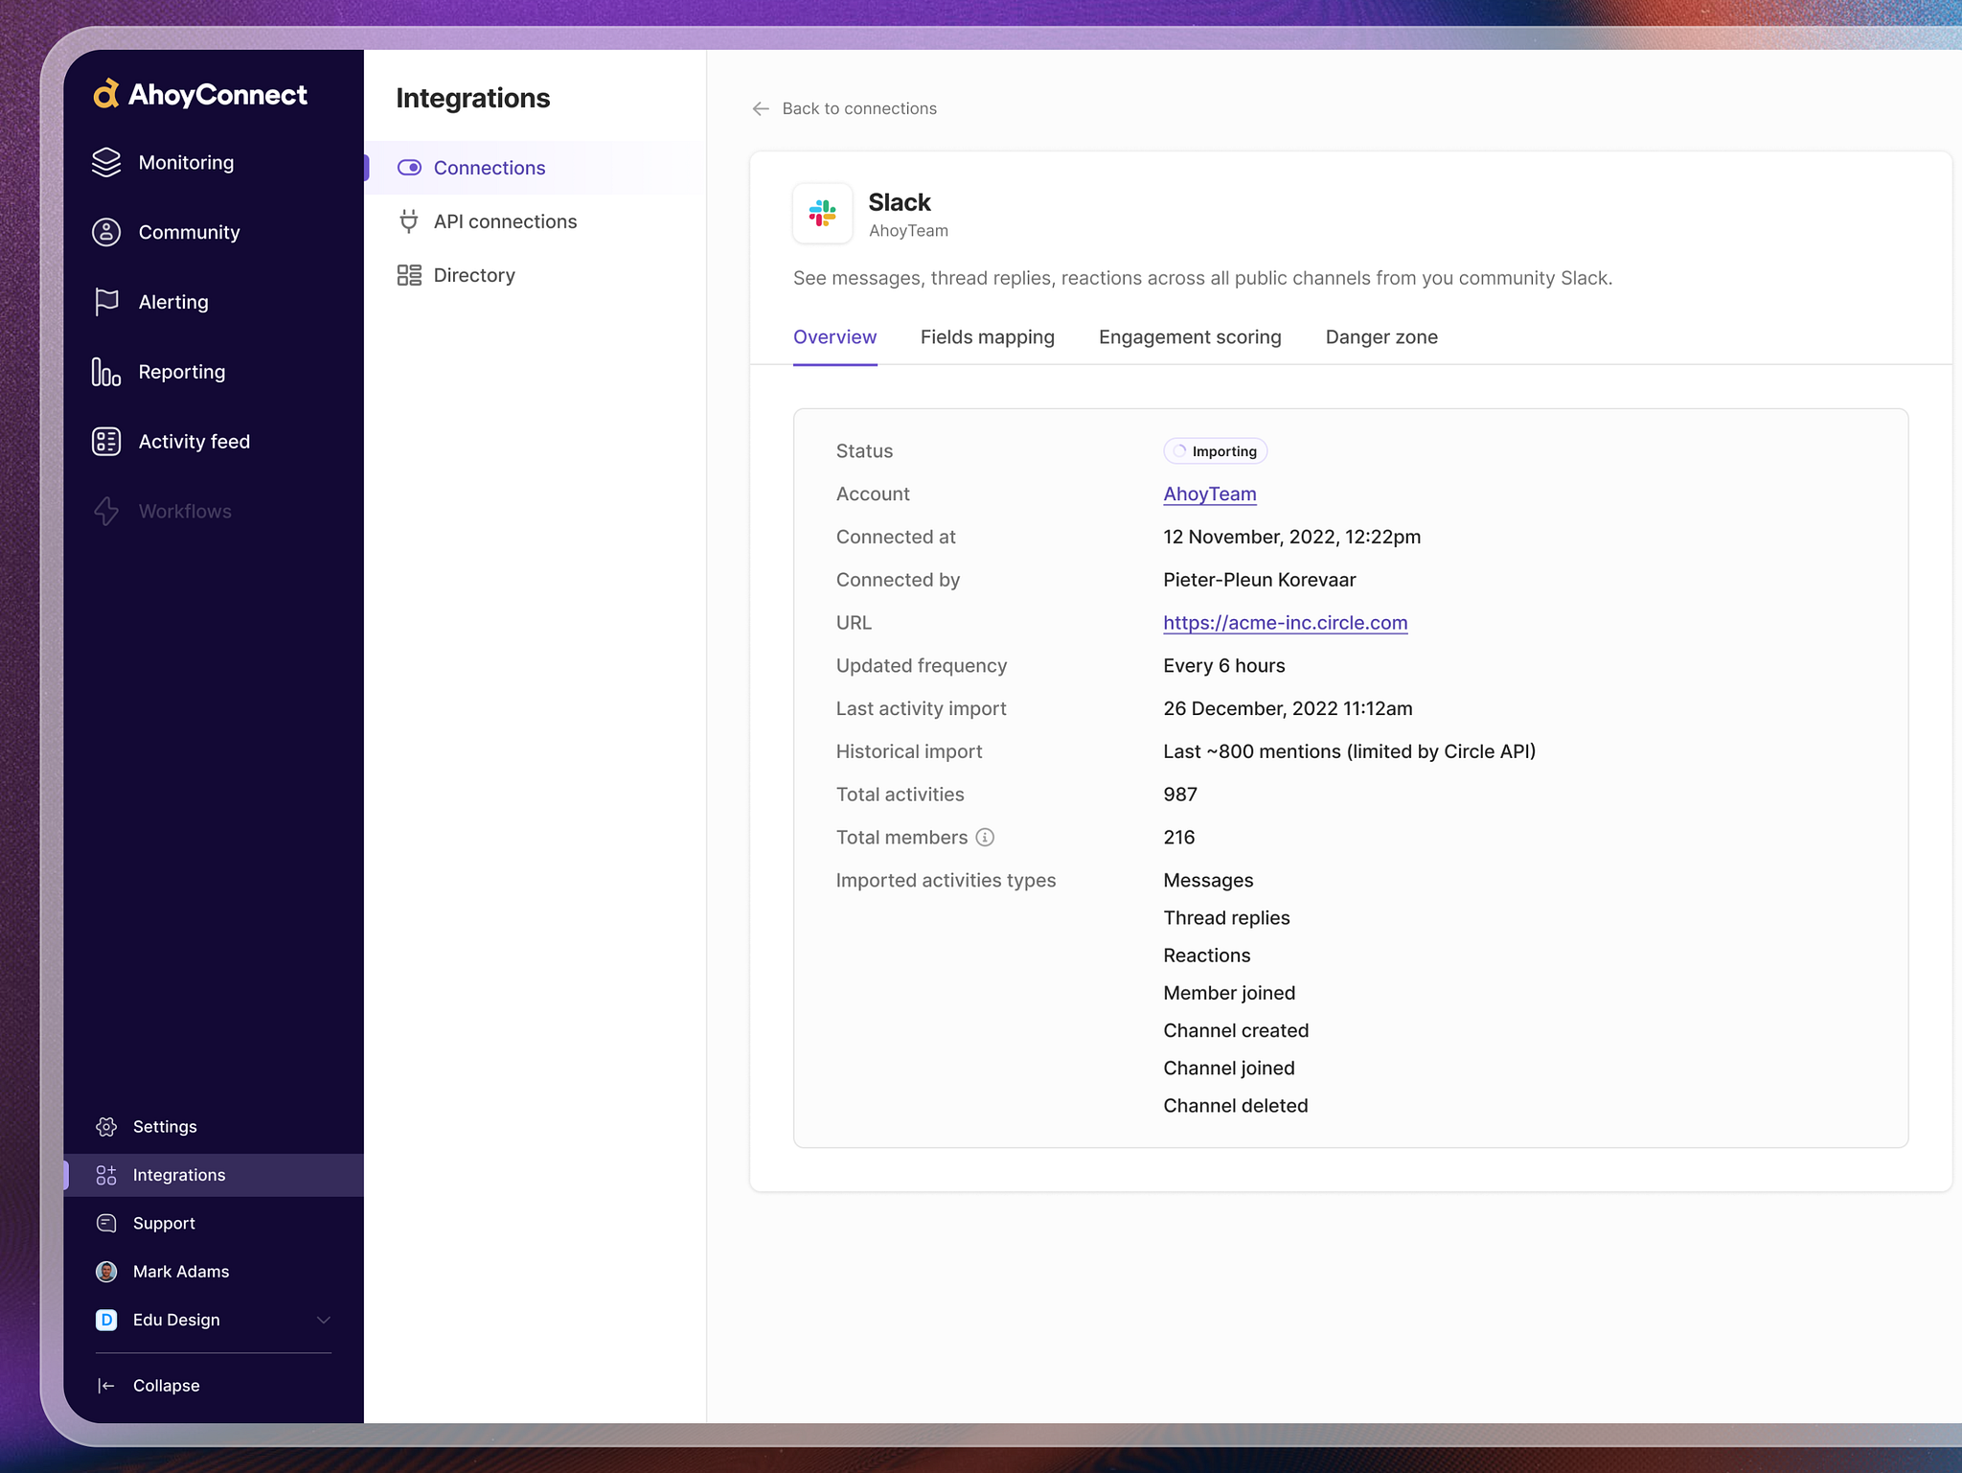Switch to the Overview tab
This screenshot has height=1473, width=1962.
(x=835, y=337)
